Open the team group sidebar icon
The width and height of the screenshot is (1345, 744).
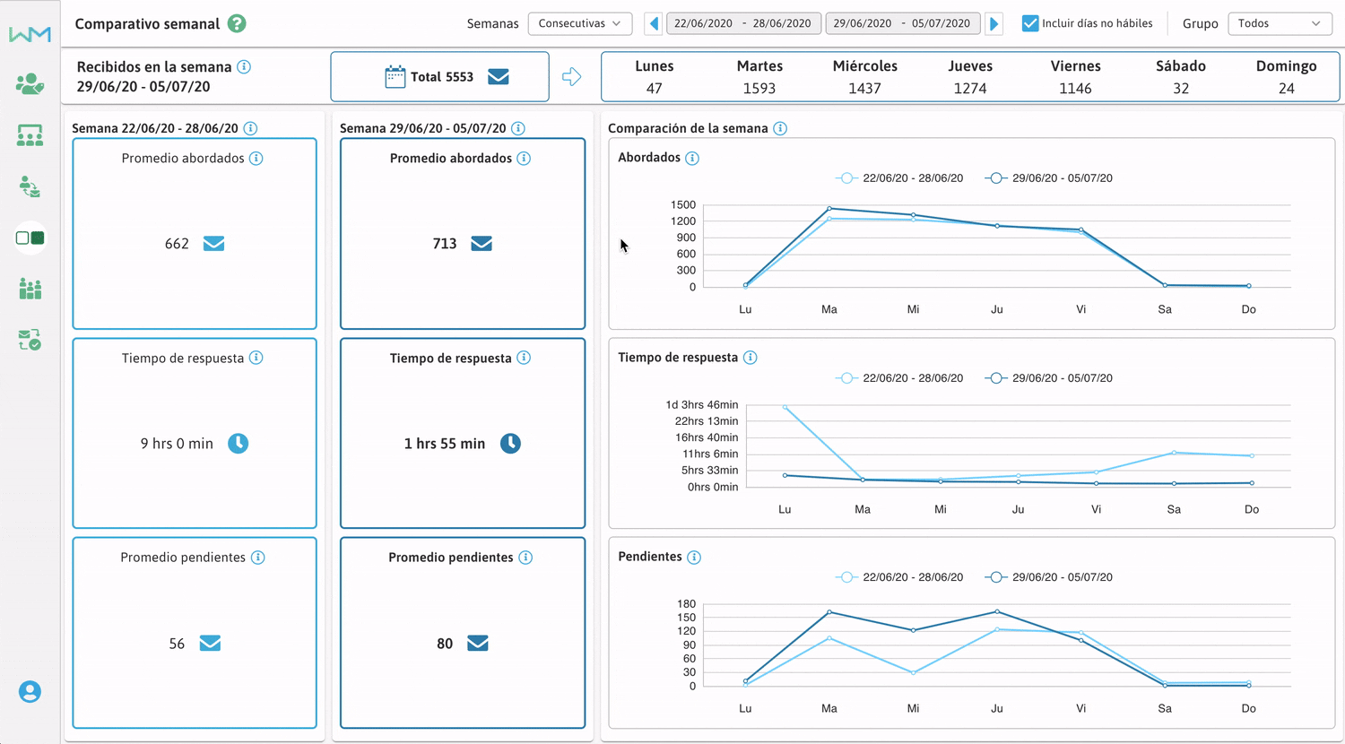30,289
